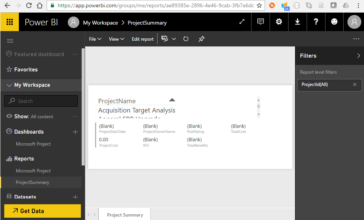Click the refresh report icon

click(x=186, y=39)
